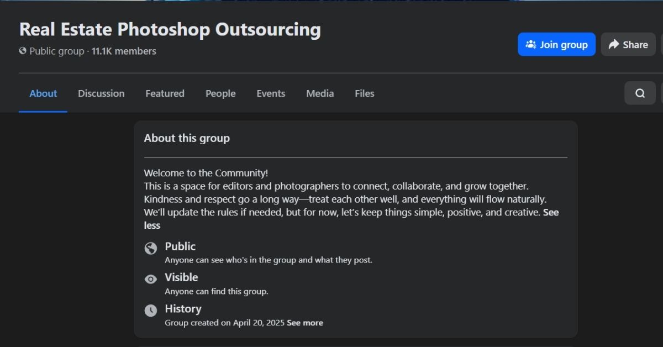Click the globe icon beside Public group
This screenshot has width=663, height=347.
pos(23,51)
